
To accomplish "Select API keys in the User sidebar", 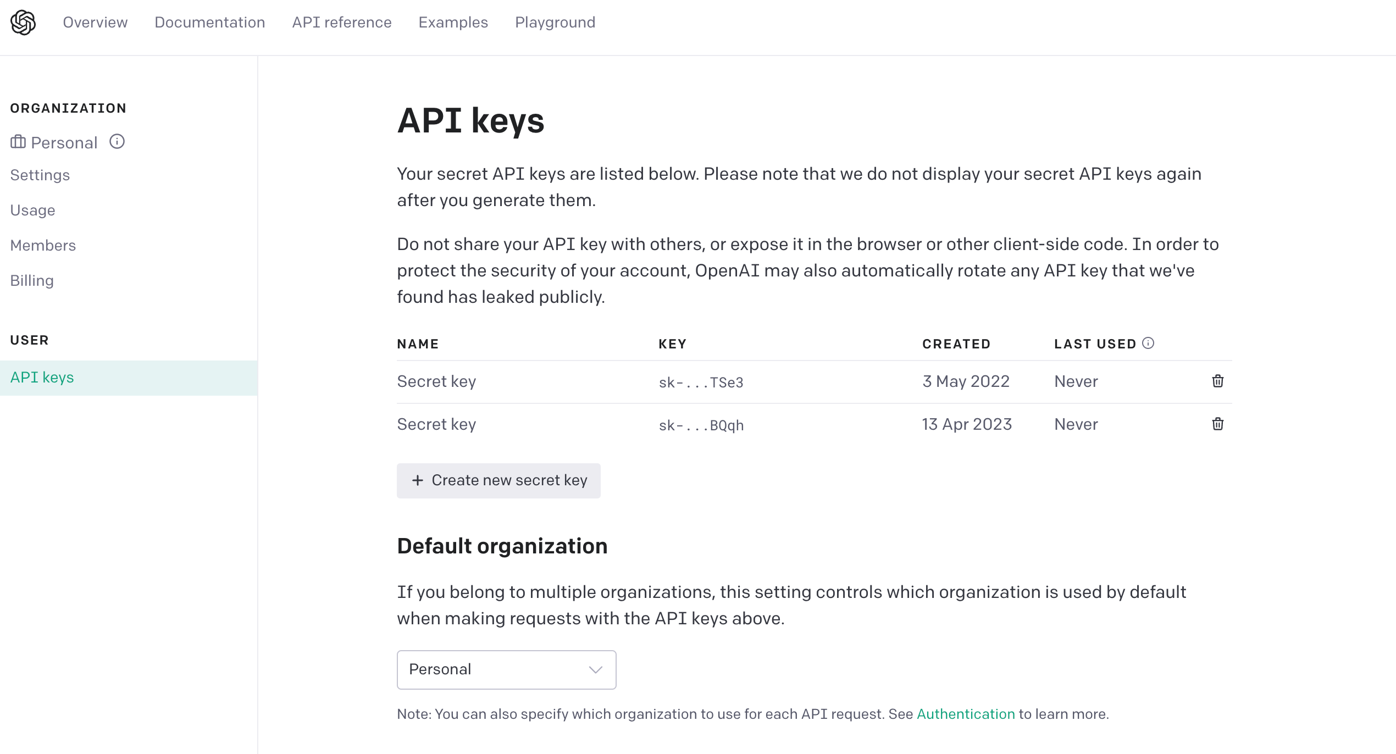I will coord(42,378).
